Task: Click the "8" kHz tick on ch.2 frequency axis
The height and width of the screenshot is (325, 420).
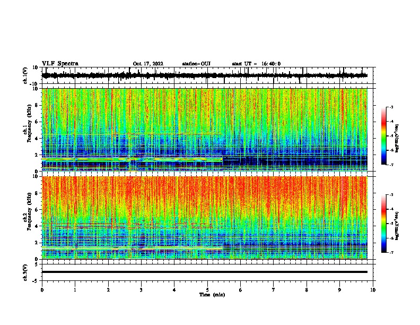Action: pos(37,193)
